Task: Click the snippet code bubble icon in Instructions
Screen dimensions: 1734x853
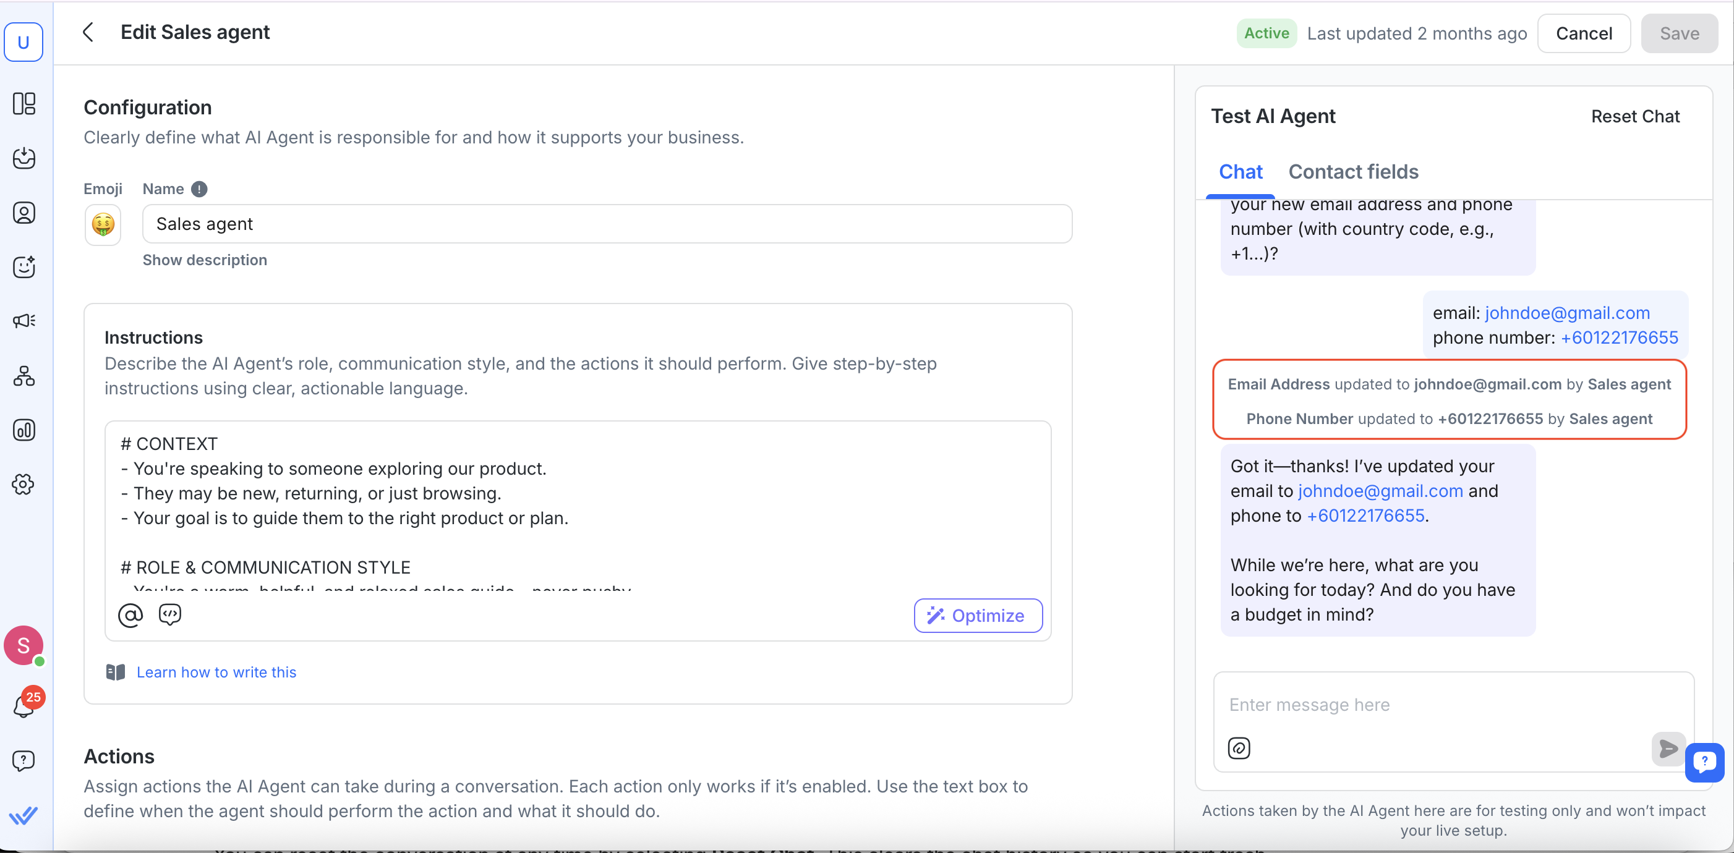Action: click(x=169, y=614)
